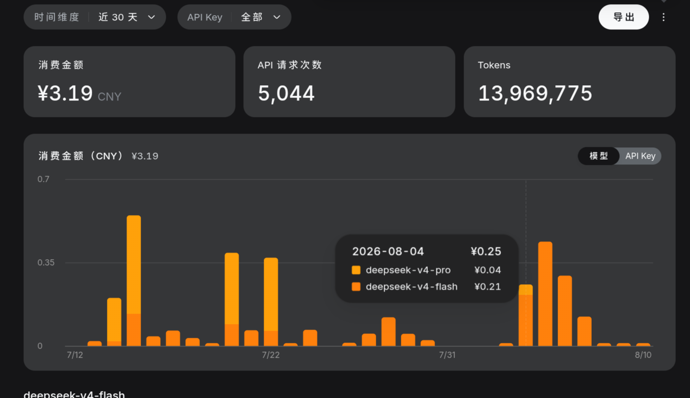Click the 导出 export button

(x=624, y=17)
